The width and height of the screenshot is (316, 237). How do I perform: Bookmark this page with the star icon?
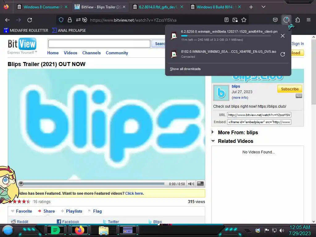tap(244, 20)
